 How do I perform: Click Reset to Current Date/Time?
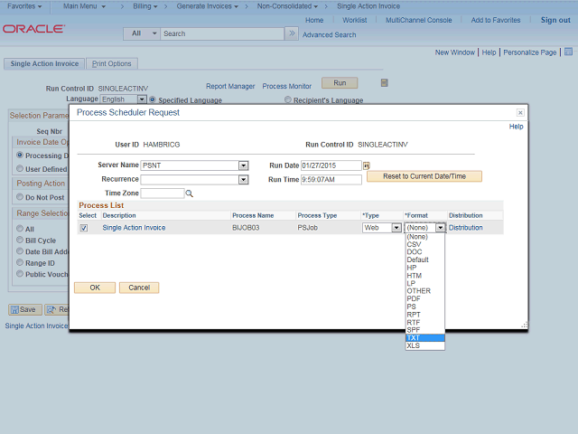click(x=424, y=176)
